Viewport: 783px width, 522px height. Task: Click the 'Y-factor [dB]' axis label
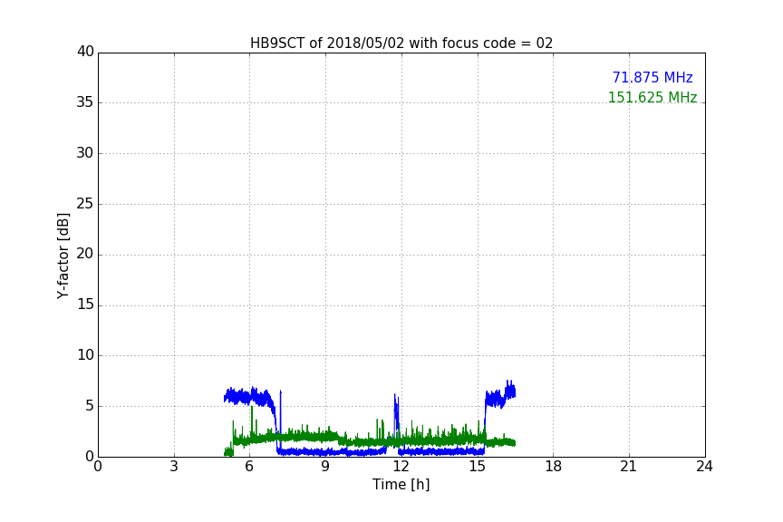click(x=63, y=256)
